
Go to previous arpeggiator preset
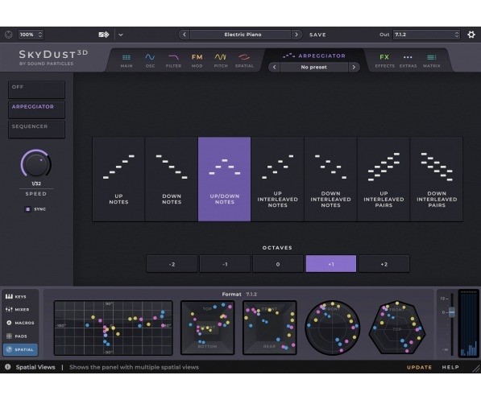click(274, 67)
